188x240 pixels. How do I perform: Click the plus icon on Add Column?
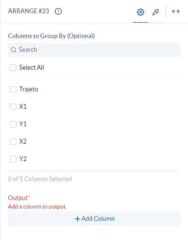[78, 219]
